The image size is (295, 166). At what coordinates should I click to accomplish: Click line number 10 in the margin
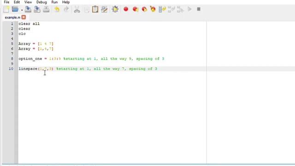[x=11, y=69]
